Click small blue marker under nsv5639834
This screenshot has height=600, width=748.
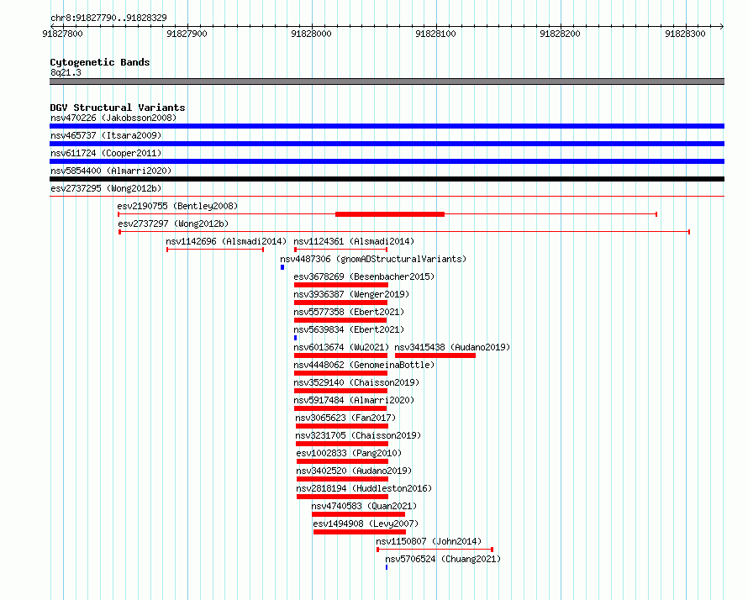[x=296, y=338]
